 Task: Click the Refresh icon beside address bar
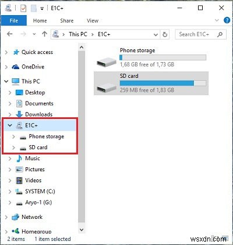pos(165,34)
